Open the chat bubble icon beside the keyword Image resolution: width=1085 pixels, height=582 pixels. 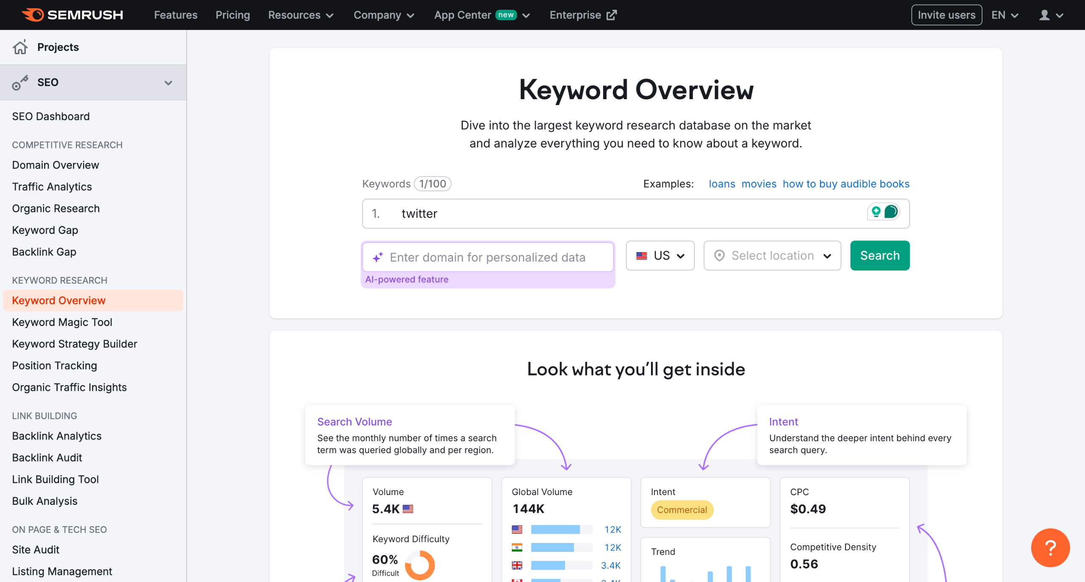point(891,211)
